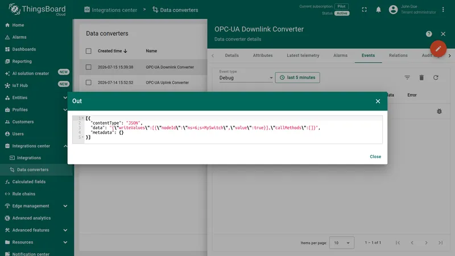Open Advanced analytics

31,218
